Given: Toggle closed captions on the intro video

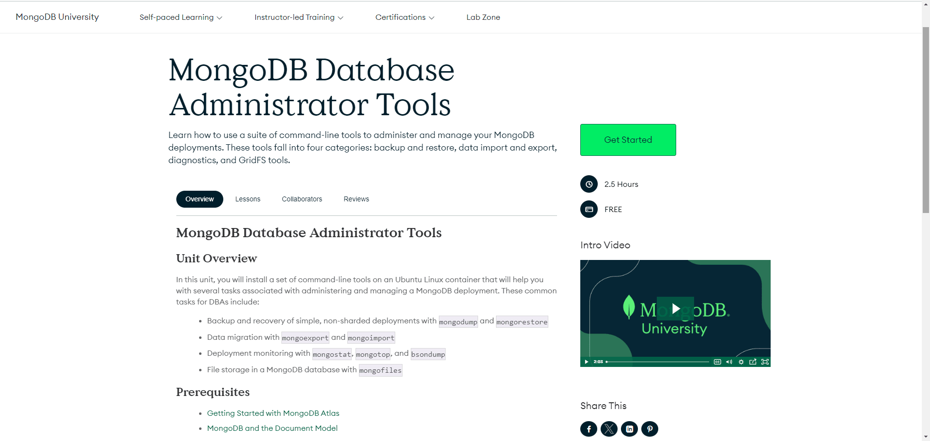Looking at the screenshot, I should (717, 362).
